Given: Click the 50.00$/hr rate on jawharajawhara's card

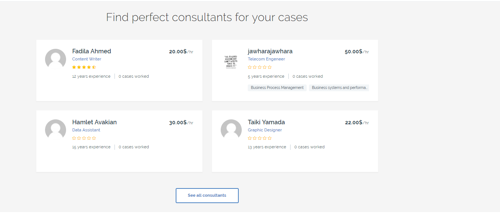Looking at the screenshot, I should (357, 52).
